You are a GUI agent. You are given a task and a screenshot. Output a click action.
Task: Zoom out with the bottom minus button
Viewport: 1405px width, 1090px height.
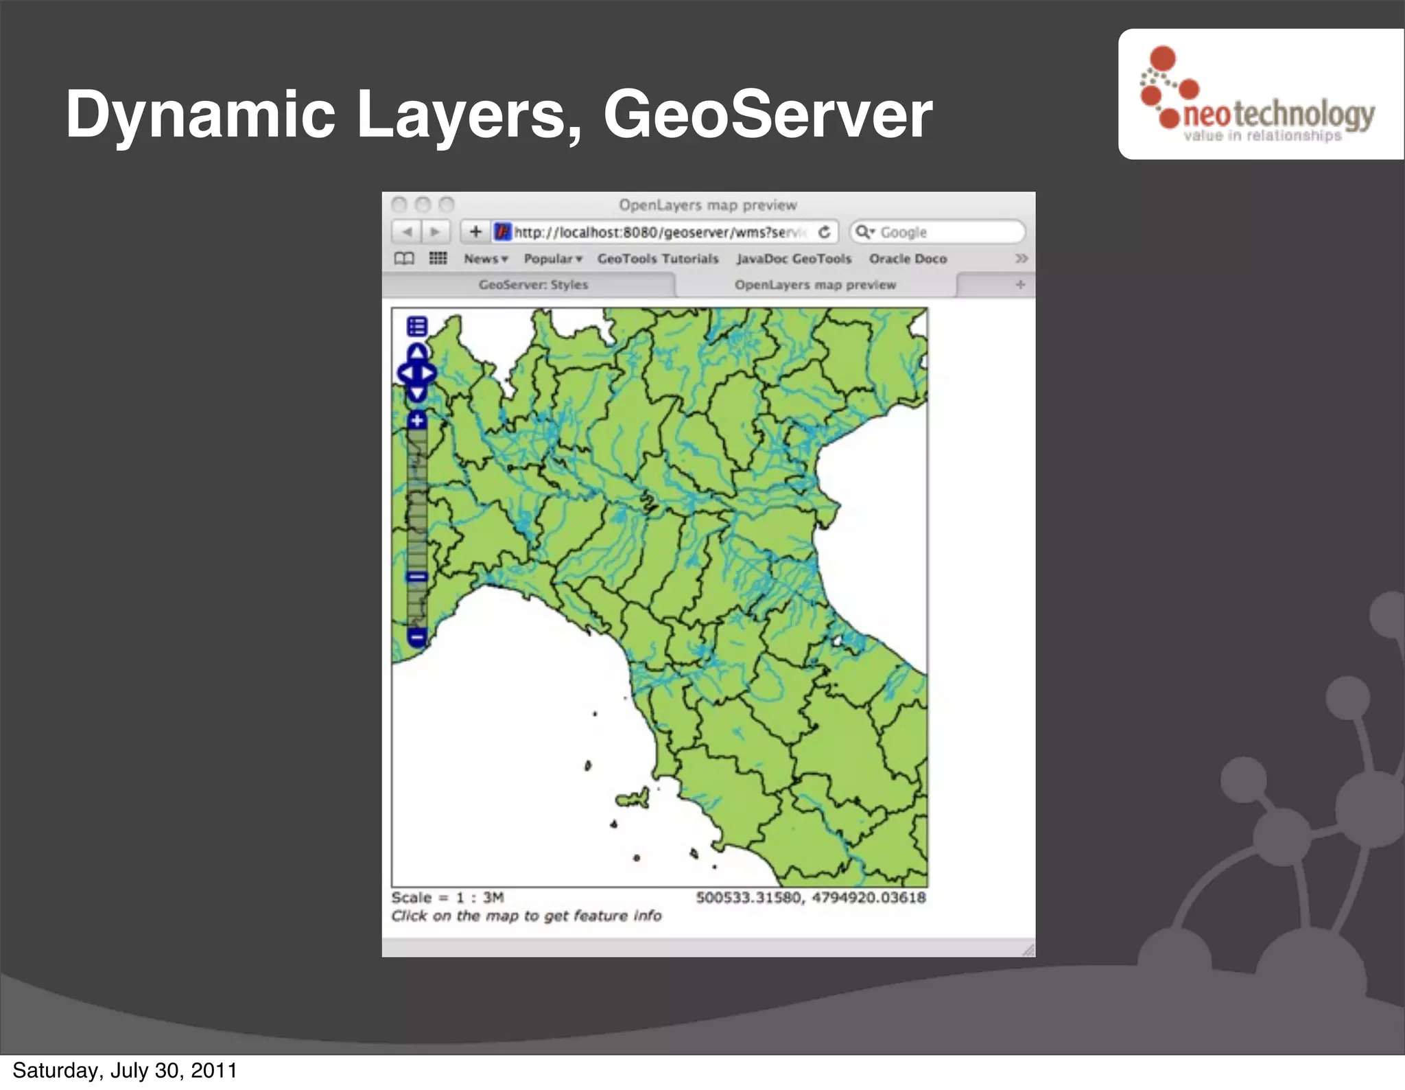point(417,638)
